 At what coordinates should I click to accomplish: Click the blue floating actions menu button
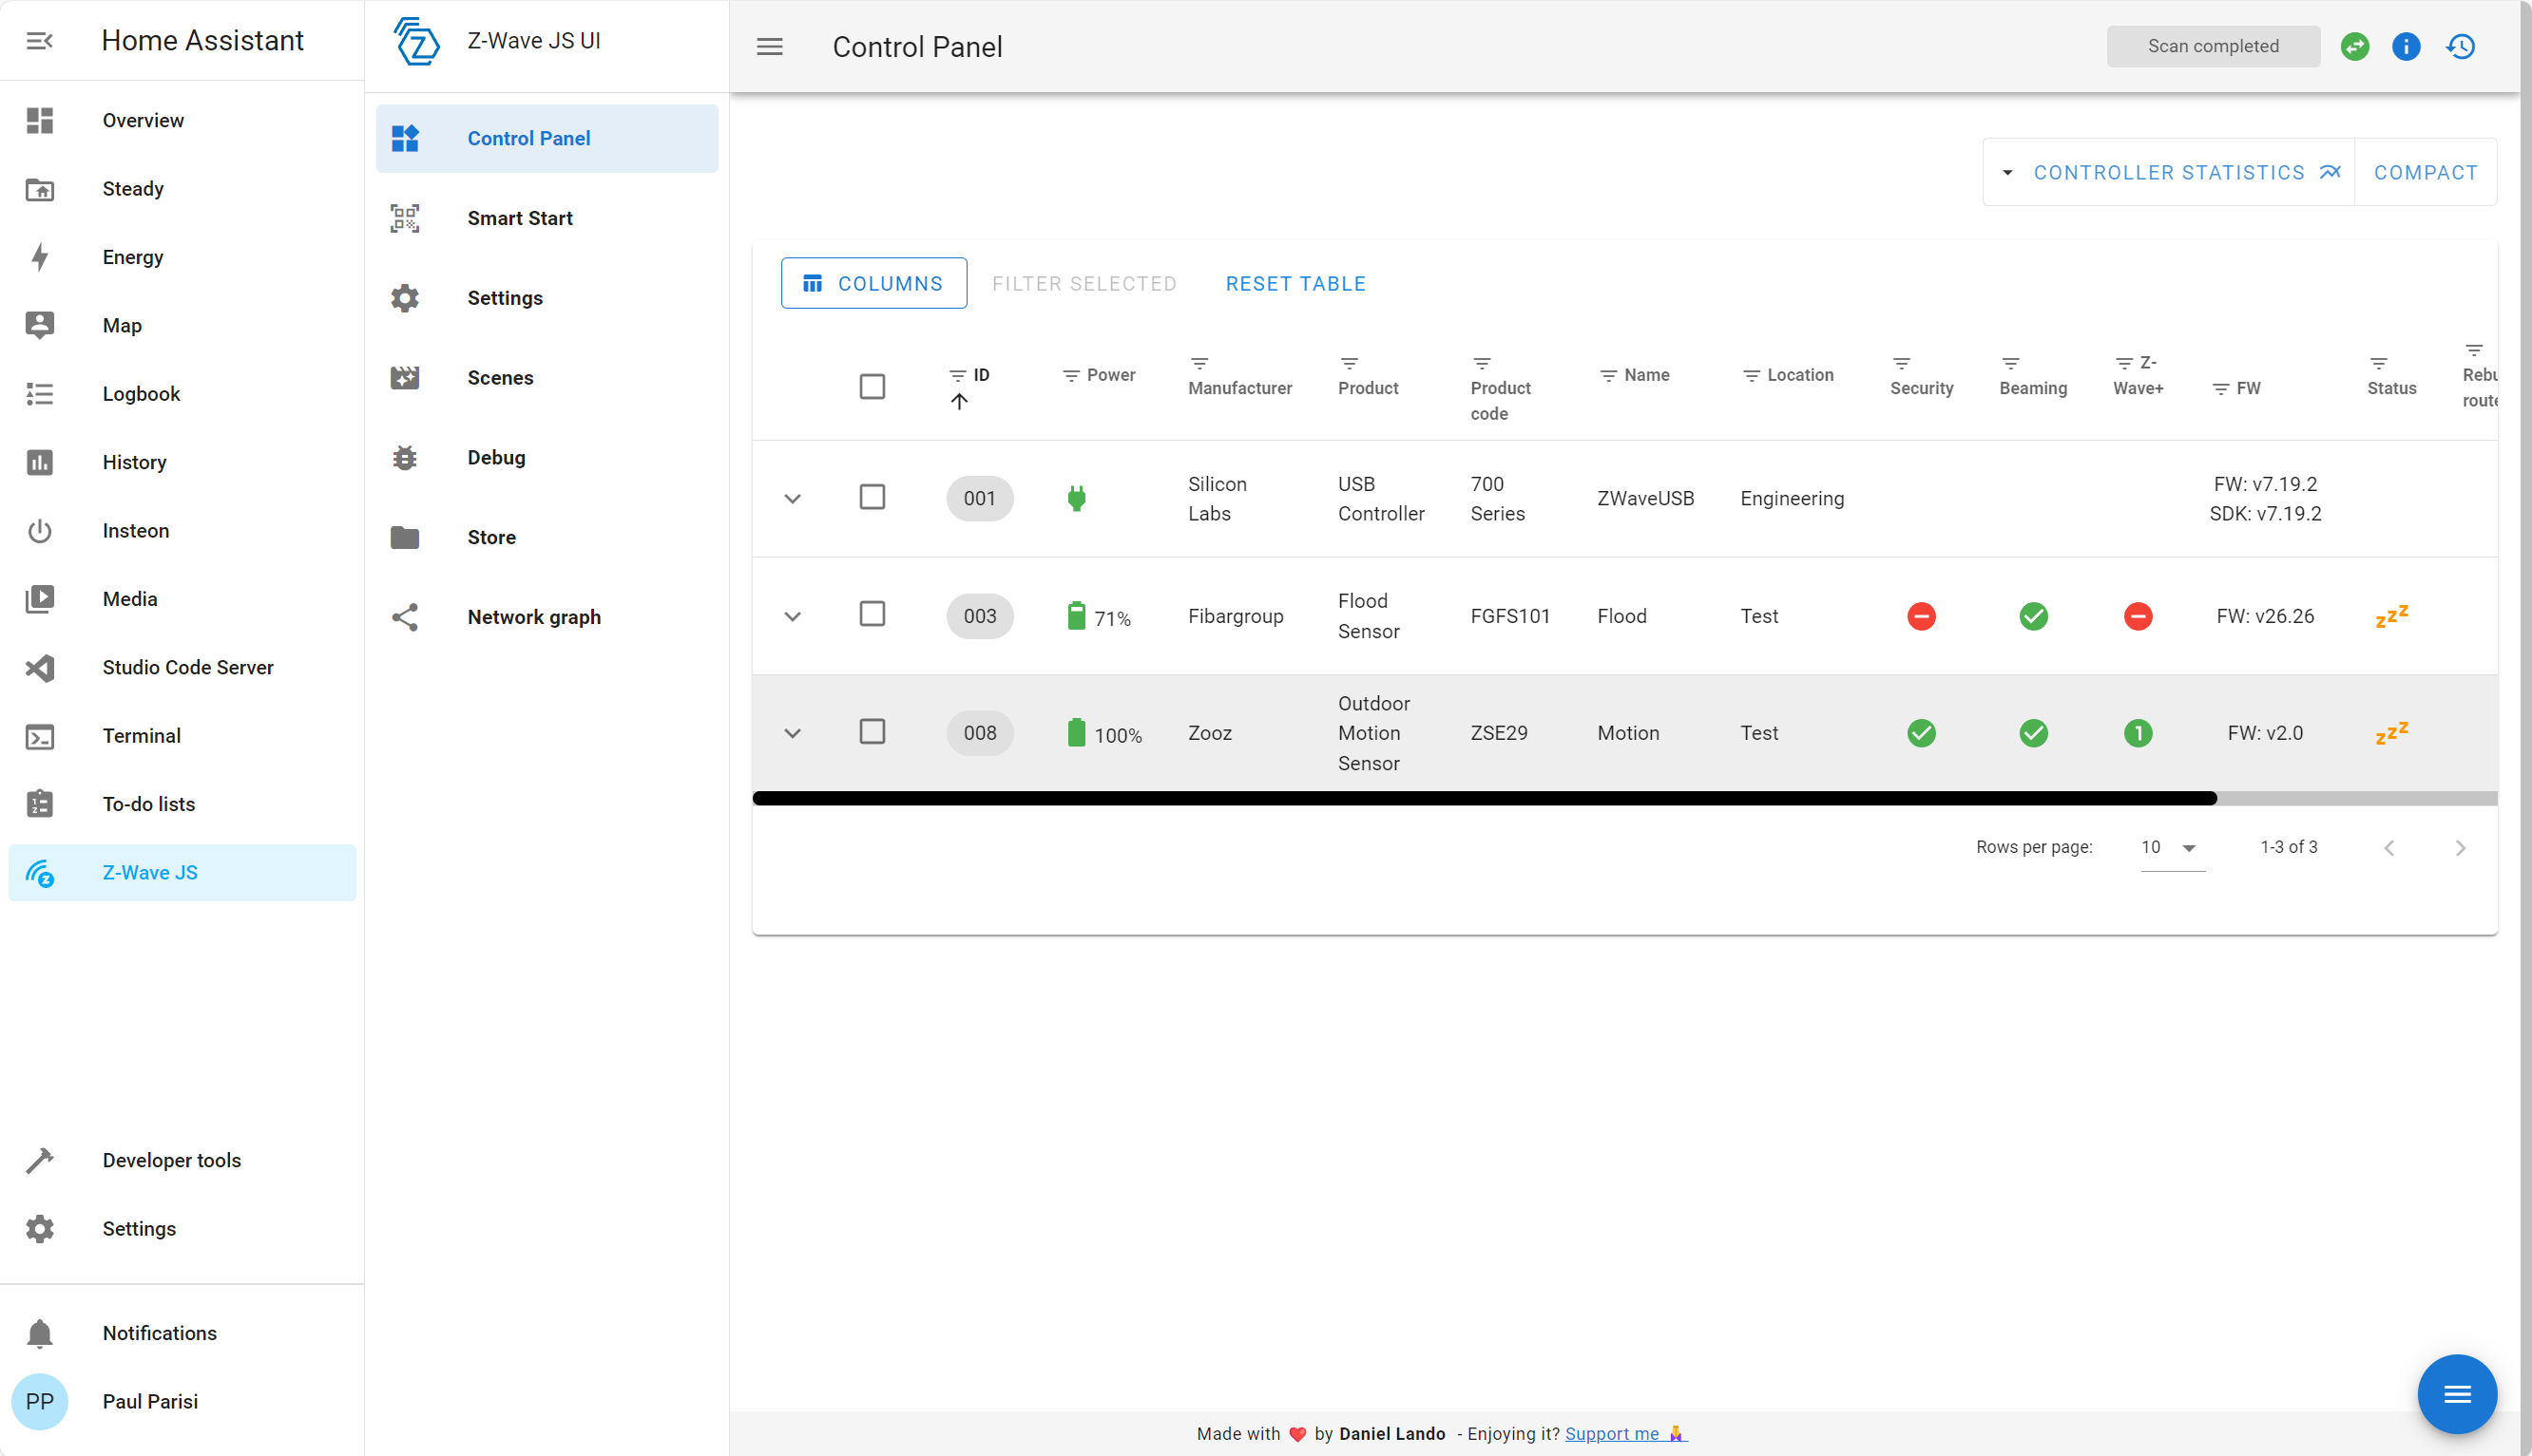coord(2457,1394)
